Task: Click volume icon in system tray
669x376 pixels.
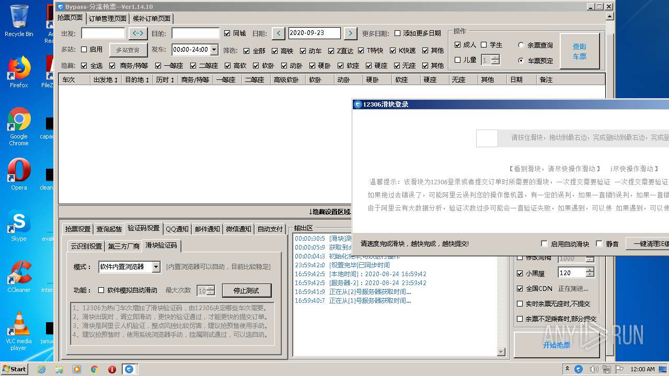Action: pyautogui.click(x=594, y=369)
